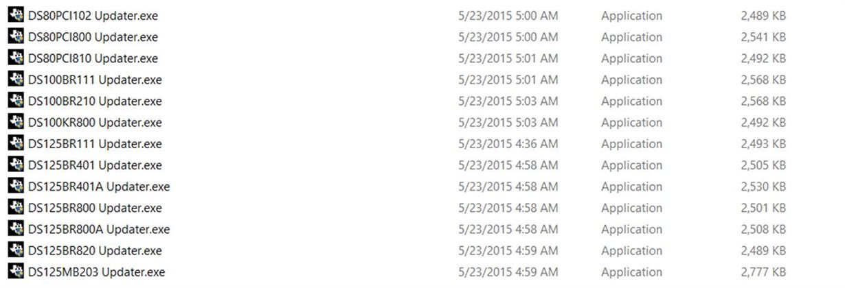Select file name DS125BR800 Updater.exe

(x=95, y=208)
